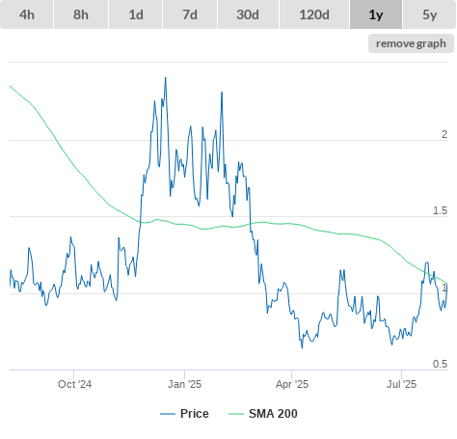Open the 120d chart range
This screenshot has height=439, width=457.
click(x=314, y=14)
